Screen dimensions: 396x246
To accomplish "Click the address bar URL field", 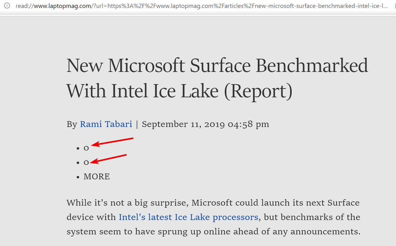I will point(198,6).
